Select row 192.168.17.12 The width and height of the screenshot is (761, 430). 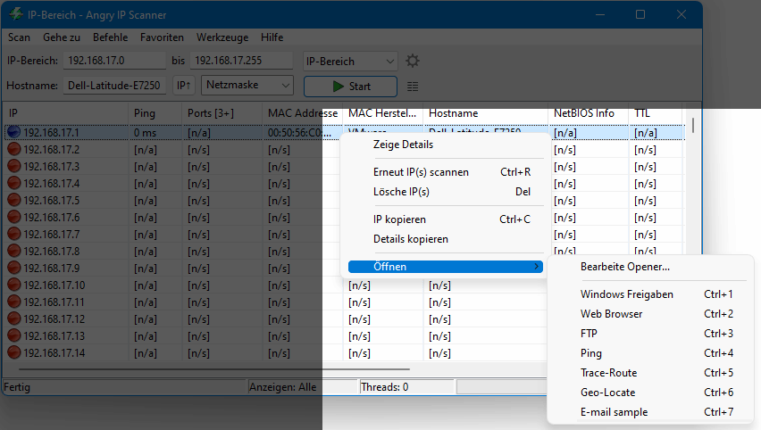[x=54, y=319]
